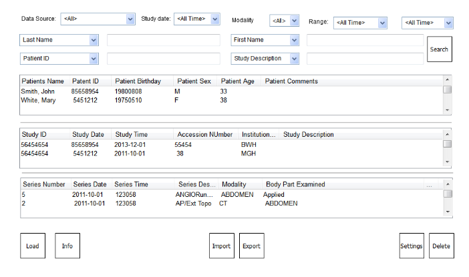469x277 pixels.
Task: Open the Info button
Action: coord(67,246)
